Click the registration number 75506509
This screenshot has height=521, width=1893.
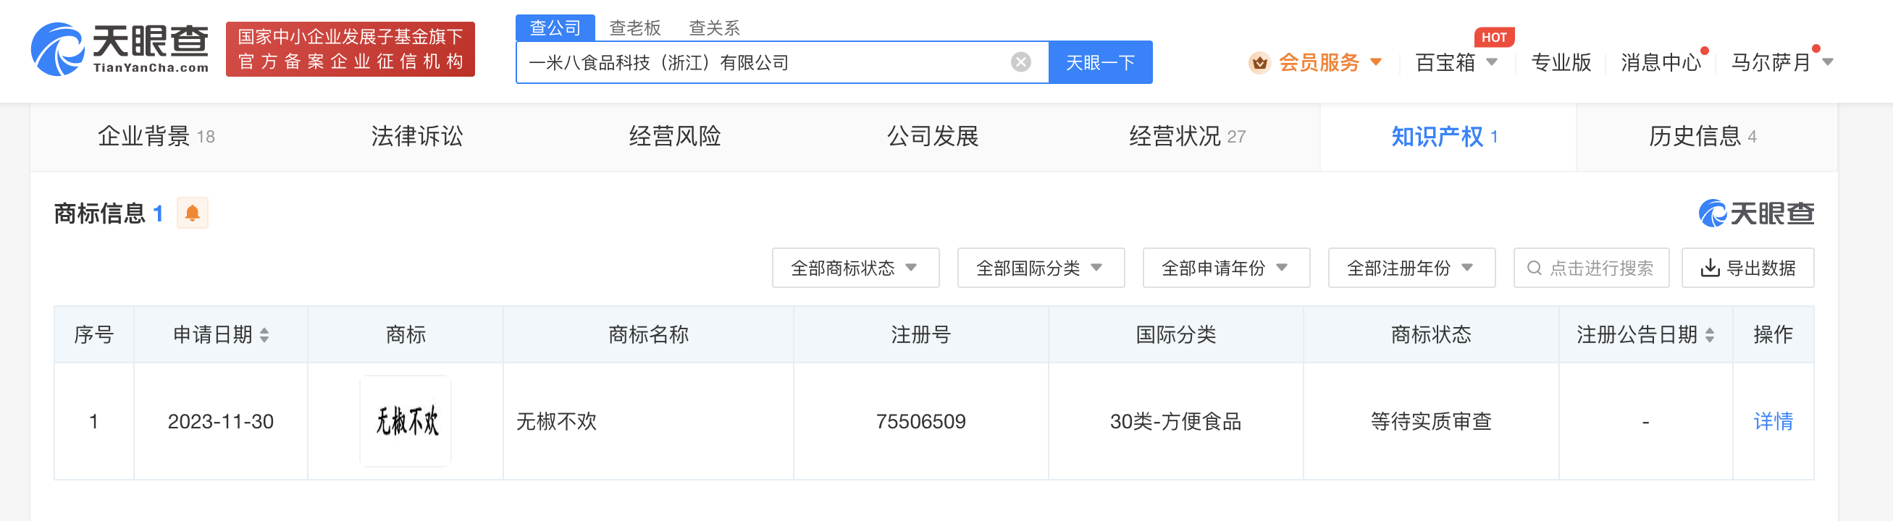tap(920, 421)
